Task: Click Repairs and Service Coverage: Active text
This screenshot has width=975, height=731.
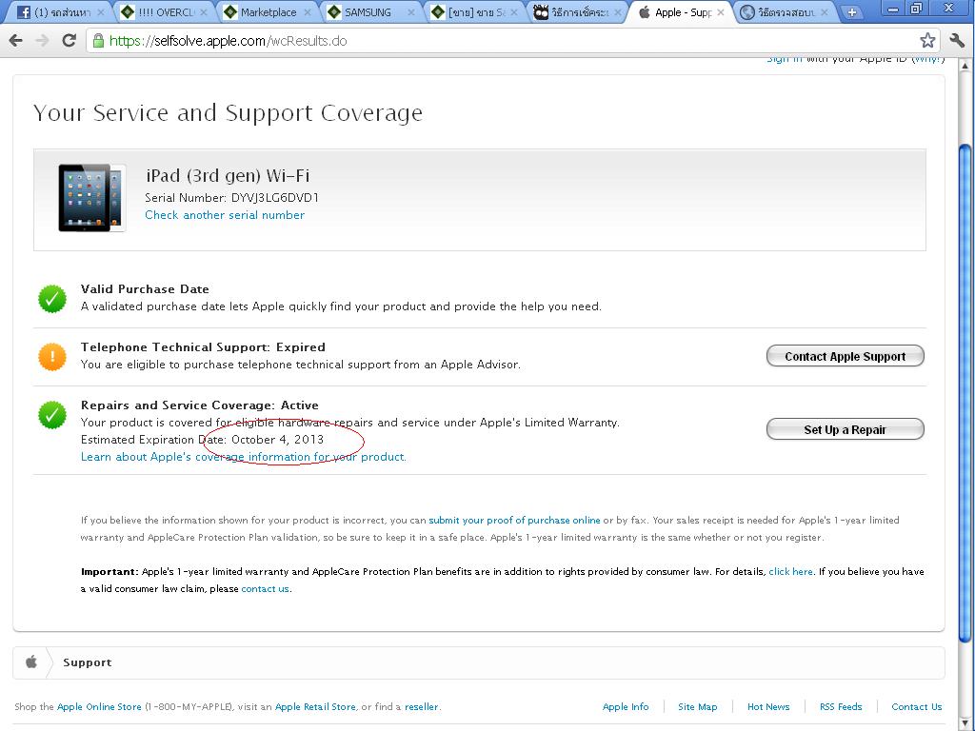Action: click(200, 405)
